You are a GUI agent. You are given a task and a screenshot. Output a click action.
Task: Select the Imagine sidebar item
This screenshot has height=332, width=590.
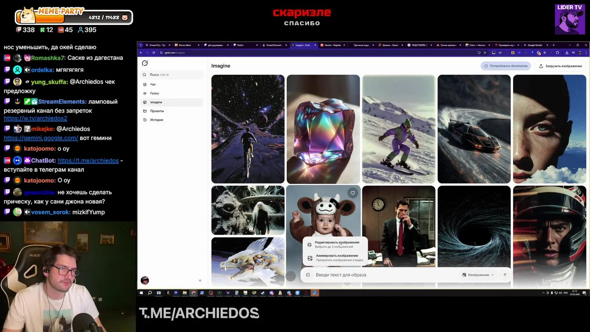(x=172, y=102)
